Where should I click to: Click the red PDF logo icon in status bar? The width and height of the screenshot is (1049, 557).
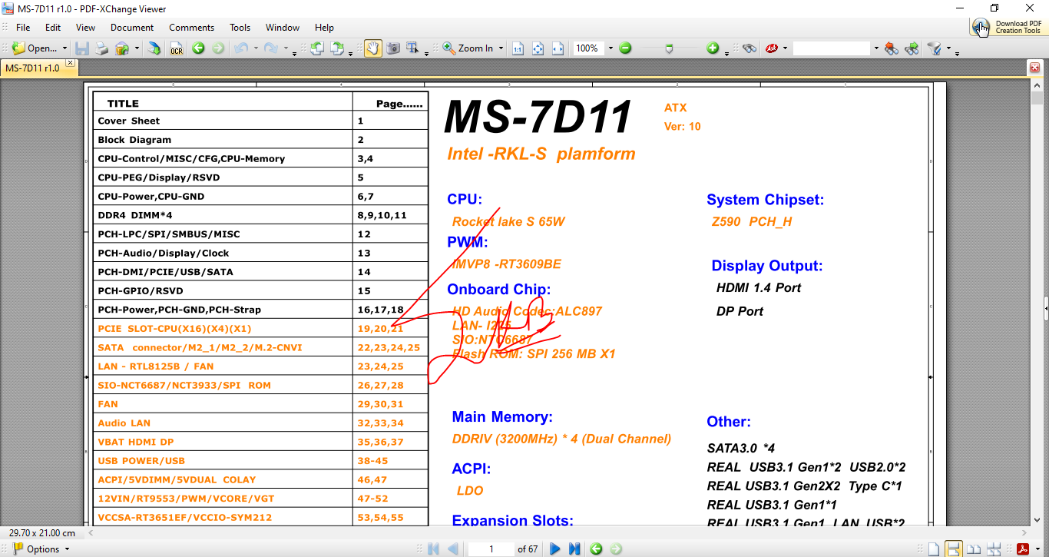[1022, 549]
